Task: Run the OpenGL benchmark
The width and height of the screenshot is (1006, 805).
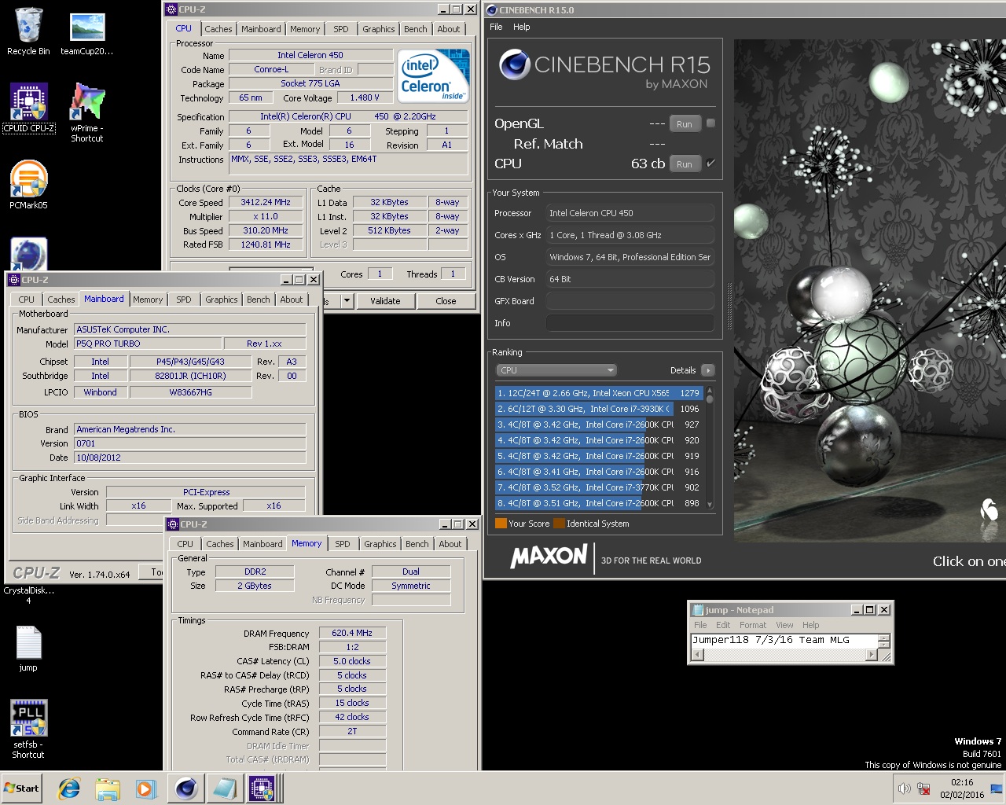Action: click(x=685, y=124)
